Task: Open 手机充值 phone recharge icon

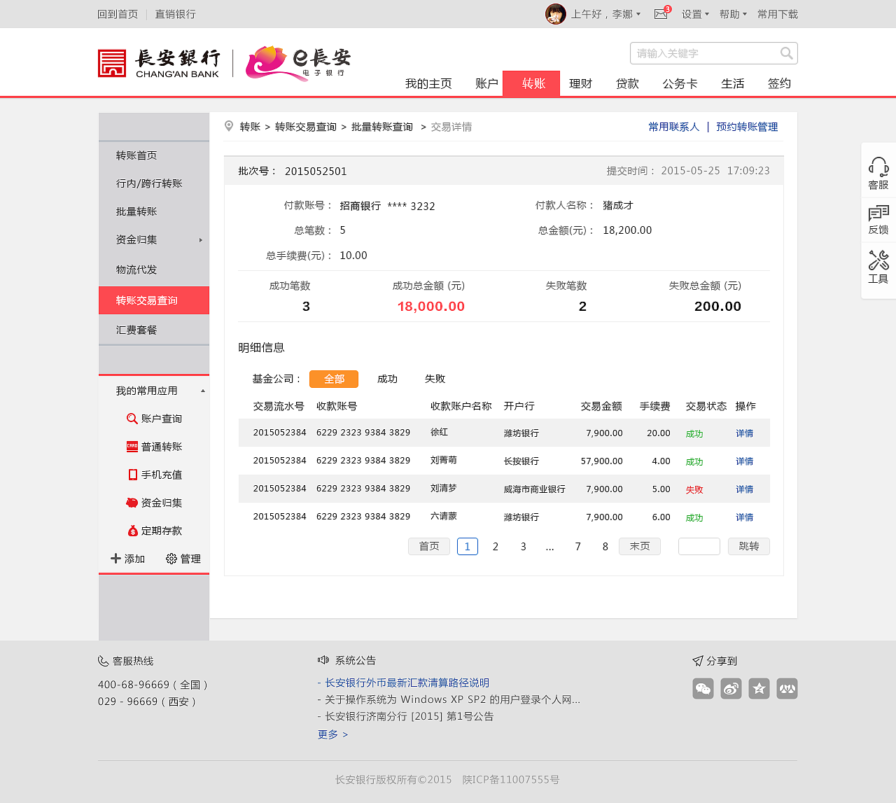Action: point(132,474)
